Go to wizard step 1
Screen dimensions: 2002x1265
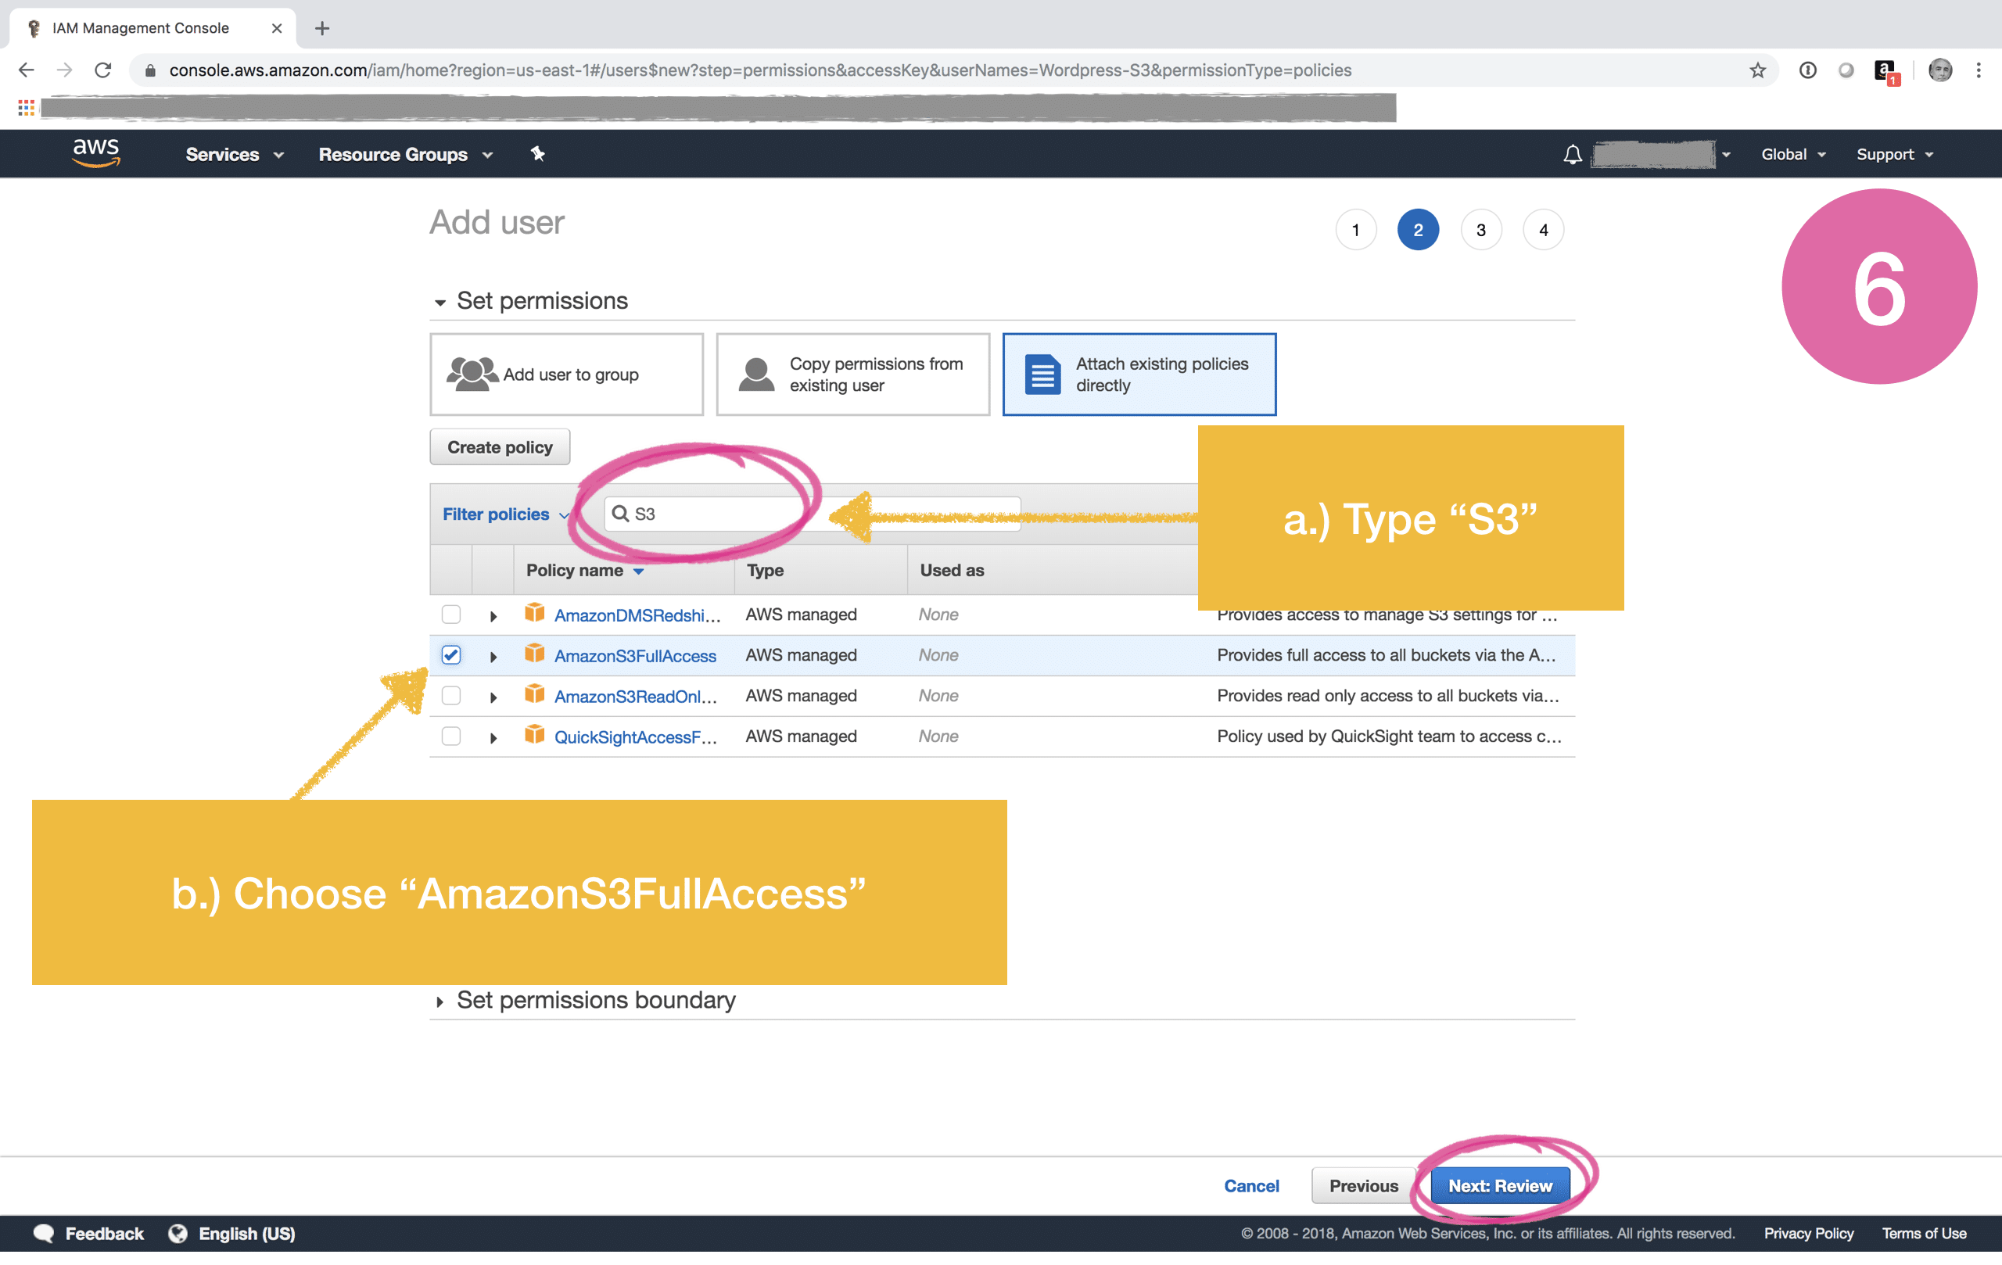coord(1356,230)
